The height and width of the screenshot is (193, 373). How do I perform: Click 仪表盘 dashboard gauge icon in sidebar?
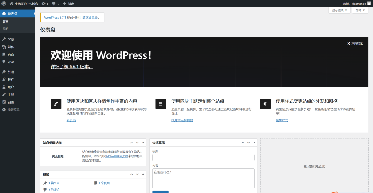[x=4, y=13]
